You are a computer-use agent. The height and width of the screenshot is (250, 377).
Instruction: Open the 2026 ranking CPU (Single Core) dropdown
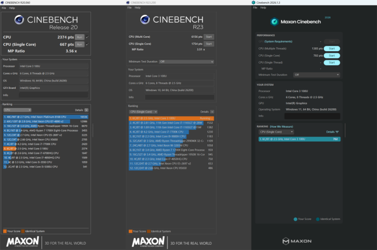tap(276, 132)
